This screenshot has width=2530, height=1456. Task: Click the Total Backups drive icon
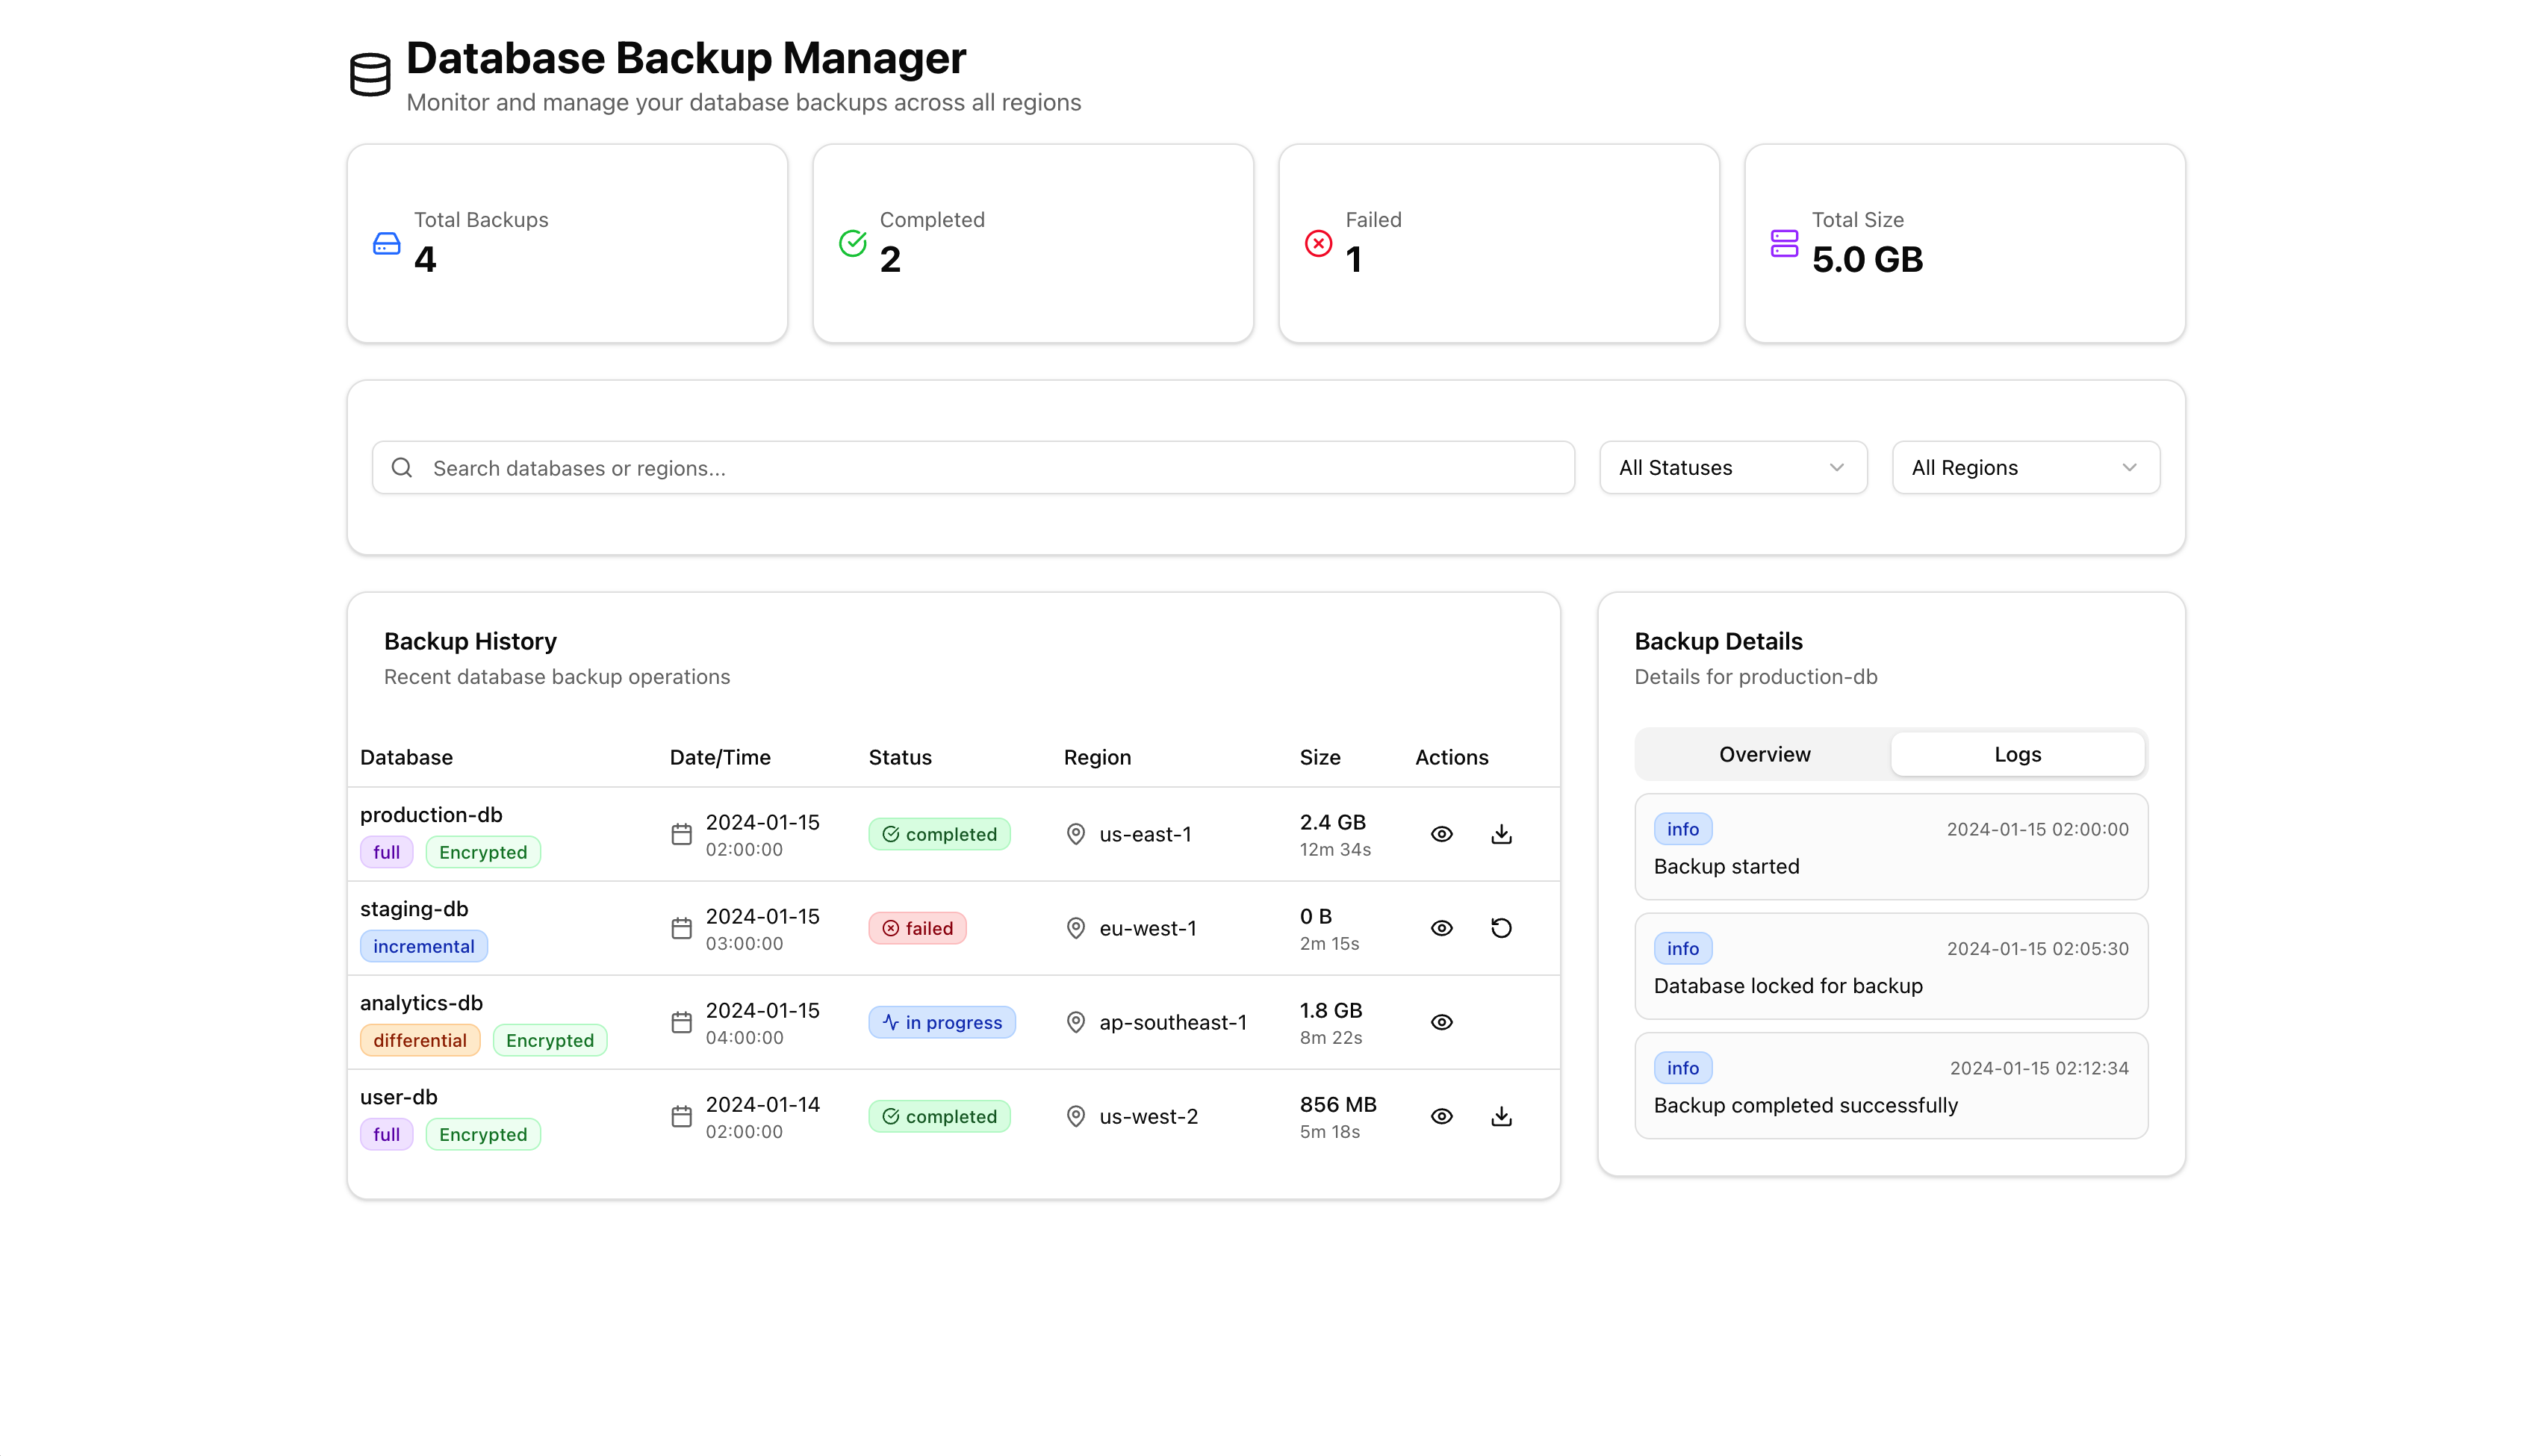click(386, 243)
